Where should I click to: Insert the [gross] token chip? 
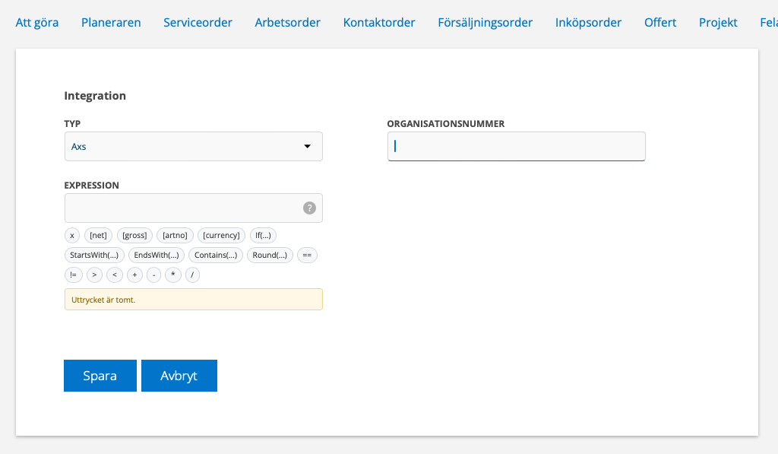[134, 235]
